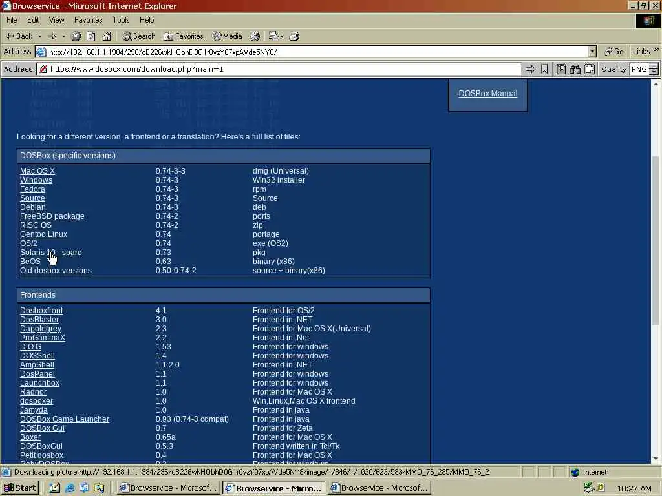The width and height of the screenshot is (662, 496).
Task: Click the BeOS link
Action: [x=30, y=262]
